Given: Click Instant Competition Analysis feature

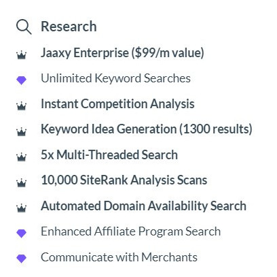Looking at the screenshot, I should pyautogui.click(x=117, y=104).
